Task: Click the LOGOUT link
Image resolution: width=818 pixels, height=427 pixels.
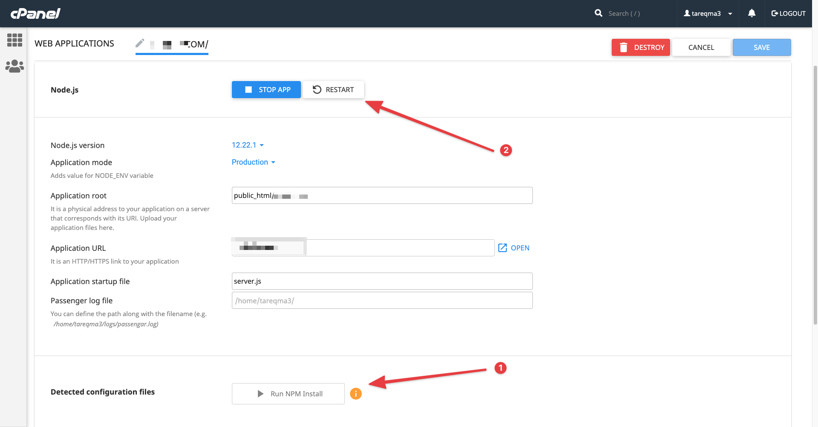Action: tap(789, 14)
